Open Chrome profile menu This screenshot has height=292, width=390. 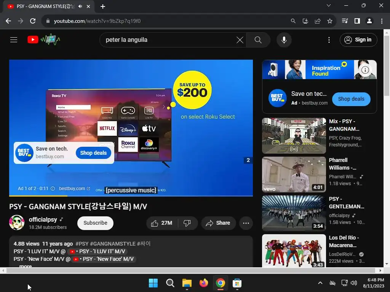pos(369,21)
